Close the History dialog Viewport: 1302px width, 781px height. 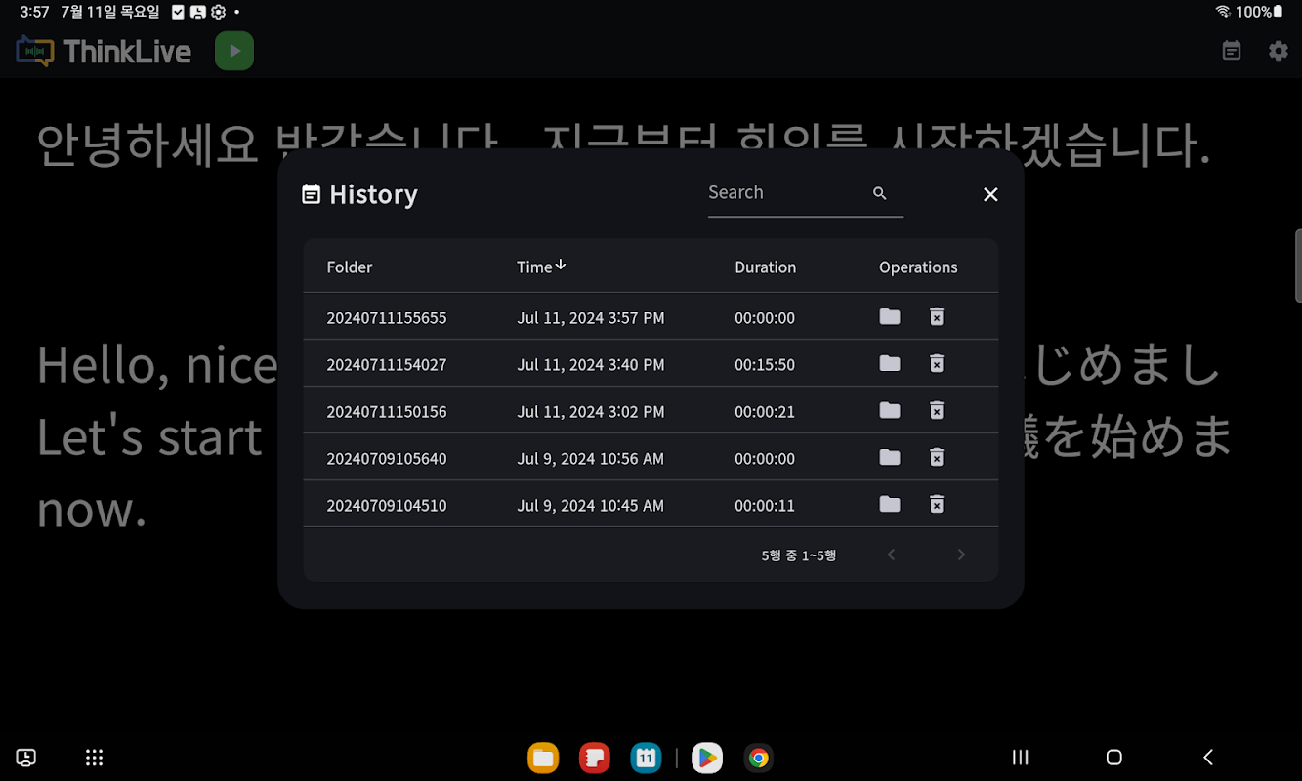coord(990,194)
